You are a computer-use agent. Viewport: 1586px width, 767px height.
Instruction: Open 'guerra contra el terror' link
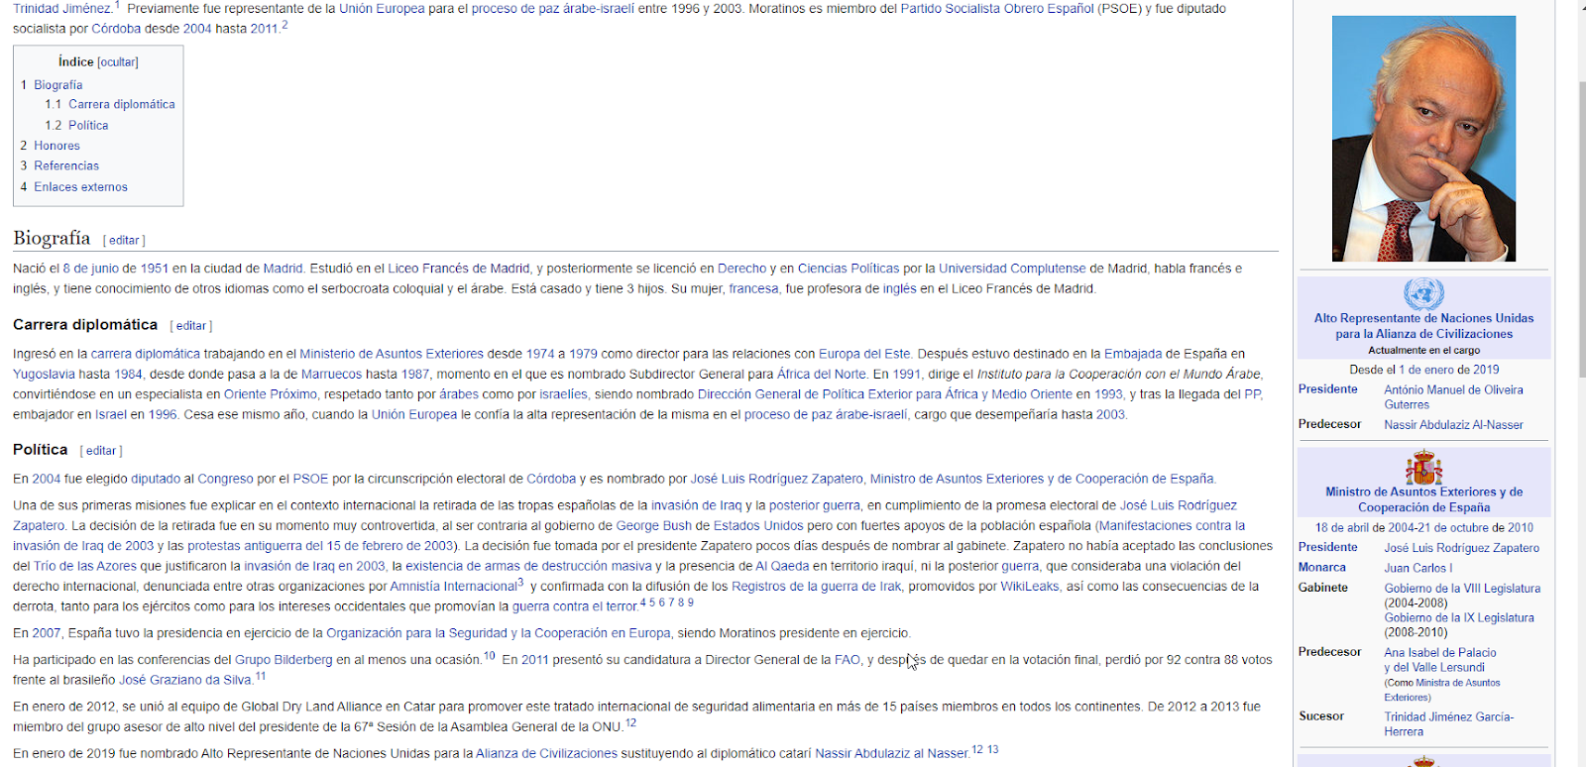click(x=575, y=606)
